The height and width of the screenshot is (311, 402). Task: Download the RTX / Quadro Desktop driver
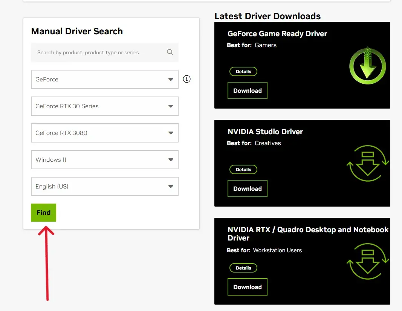pyautogui.click(x=247, y=287)
